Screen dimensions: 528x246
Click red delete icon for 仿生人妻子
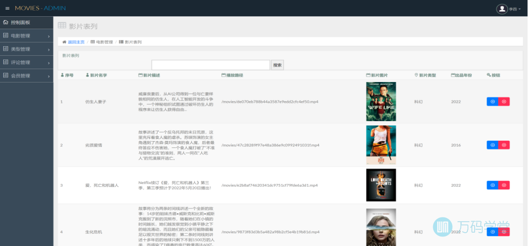coord(504,102)
